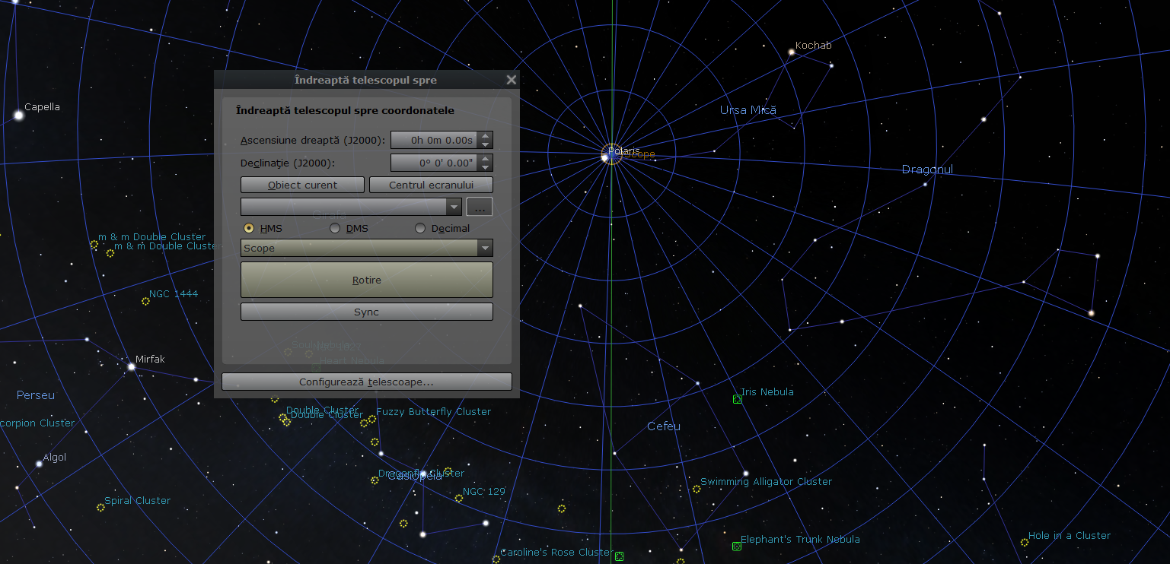Select the NGC 129 cluster marker

coord(458,499)
